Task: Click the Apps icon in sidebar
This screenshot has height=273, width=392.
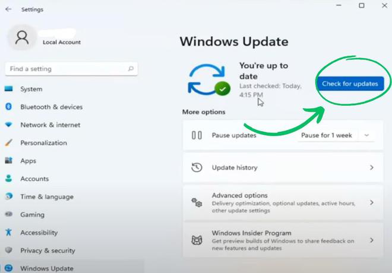Action: click(8, 160)
